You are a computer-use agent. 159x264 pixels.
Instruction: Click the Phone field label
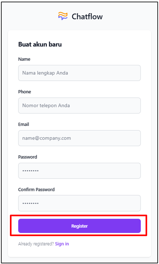[x=25, y=92]
